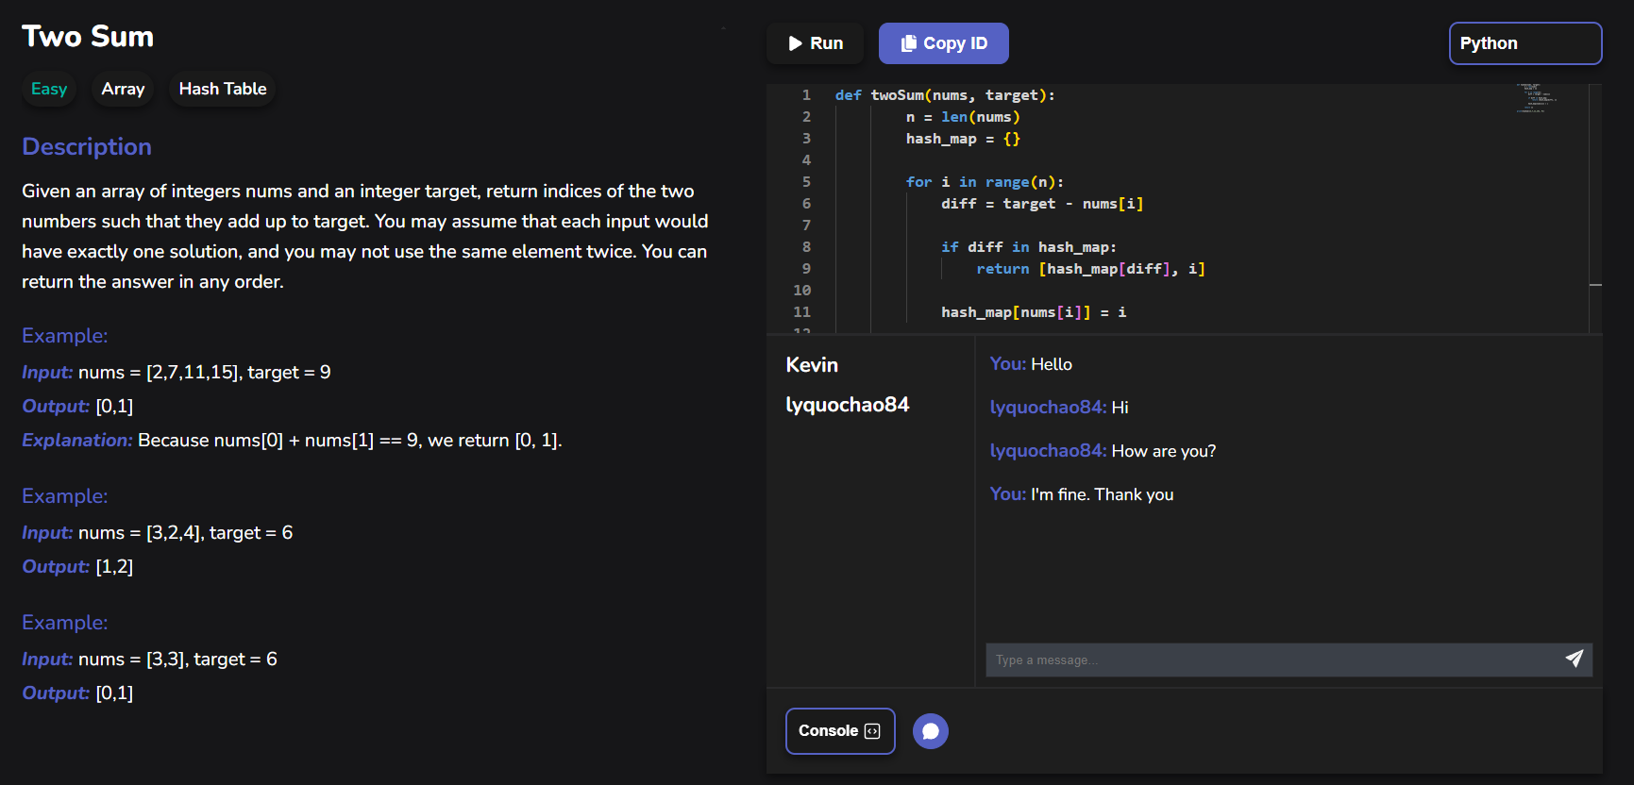Click the chat message 'I'm fine. Thank you'

(x=1103, y=494)
